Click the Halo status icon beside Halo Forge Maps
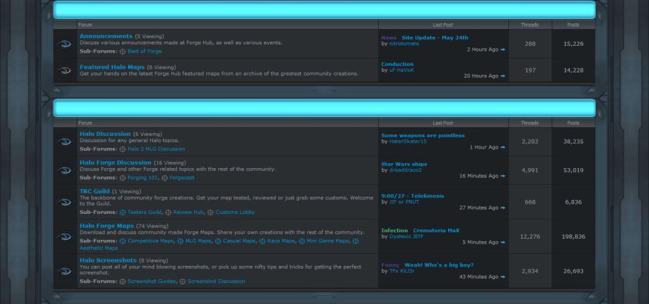Image resolution: width=649 pixels, height=304 pixels. [x=65, y=237]
